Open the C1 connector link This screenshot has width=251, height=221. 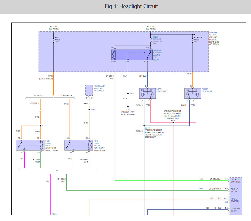click(92, 98)
